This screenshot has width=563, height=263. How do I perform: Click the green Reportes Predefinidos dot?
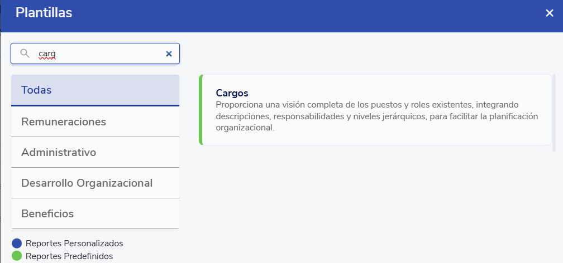(x=17, y=256)
